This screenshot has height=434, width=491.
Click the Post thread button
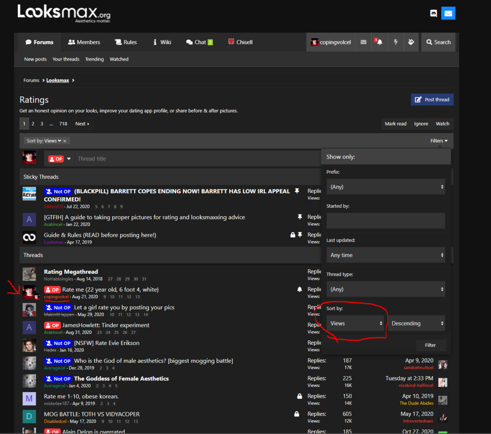[x=432, y=100]
